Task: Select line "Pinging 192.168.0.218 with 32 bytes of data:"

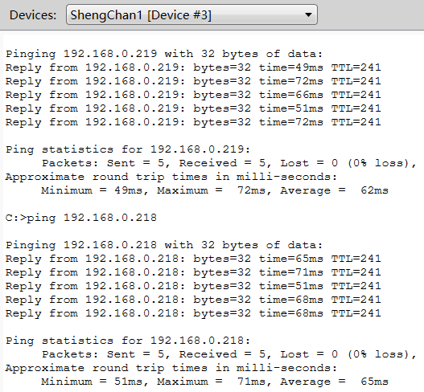Action: (164, 245)
